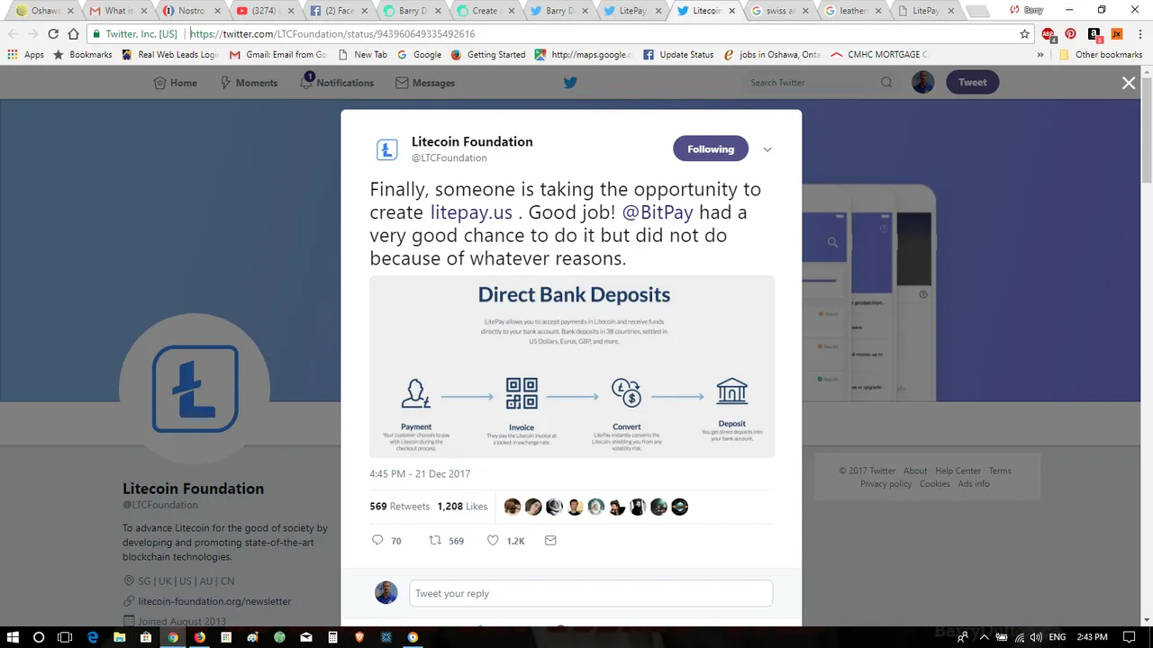Click the Twitter bird logo in the header
1153x648 pixels.
pos(570,82)
